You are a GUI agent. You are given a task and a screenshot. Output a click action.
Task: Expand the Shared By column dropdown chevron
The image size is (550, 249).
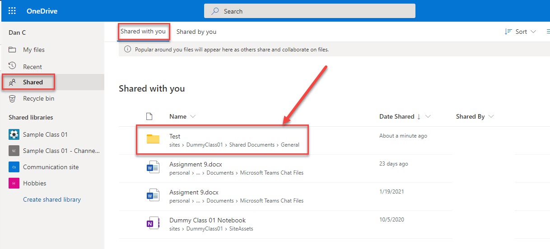coord(491,116)
